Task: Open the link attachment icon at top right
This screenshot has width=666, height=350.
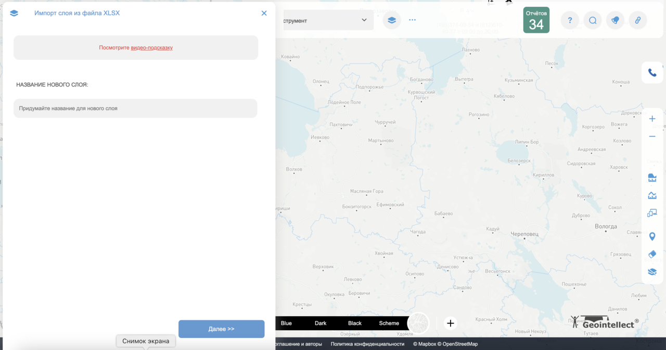Action: (x=638, y=20)
